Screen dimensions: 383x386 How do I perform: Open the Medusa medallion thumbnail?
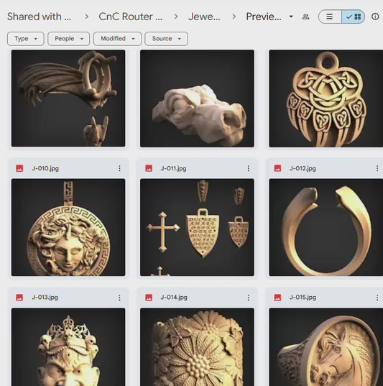68,227
